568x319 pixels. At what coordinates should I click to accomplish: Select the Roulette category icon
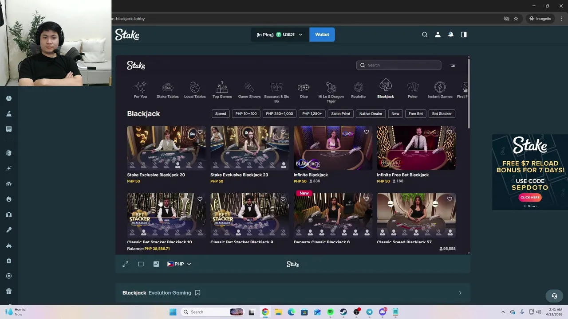coord(358,90)
